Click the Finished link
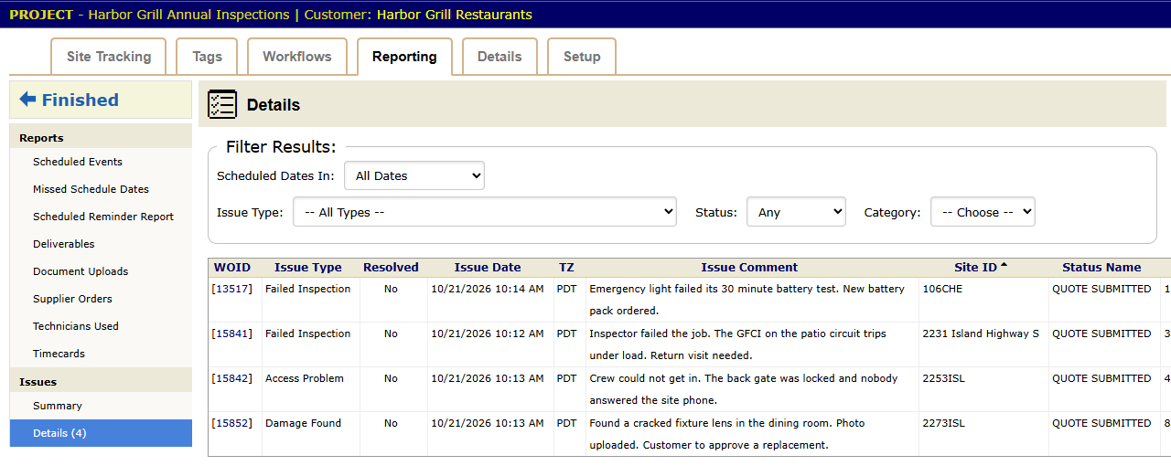1171x466 pixels. (x=81, y=100)
